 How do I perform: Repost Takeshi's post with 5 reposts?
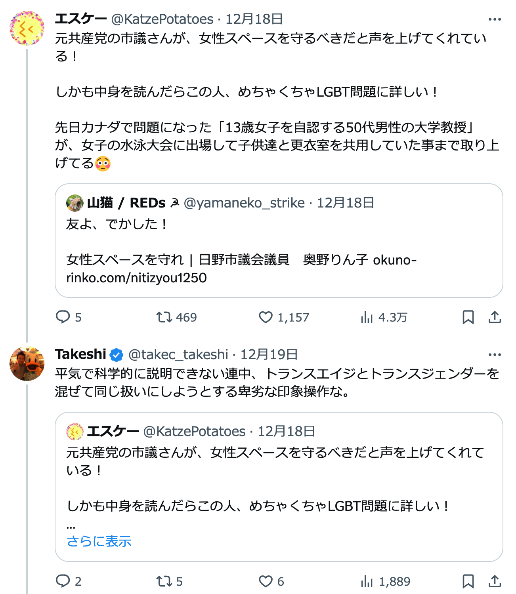click(164, 581)
